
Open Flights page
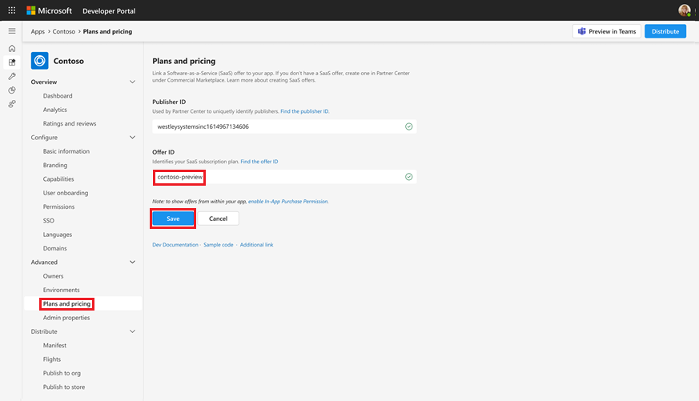pos(52,359)
